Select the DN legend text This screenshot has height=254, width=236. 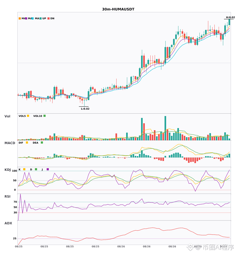[52, 18]
